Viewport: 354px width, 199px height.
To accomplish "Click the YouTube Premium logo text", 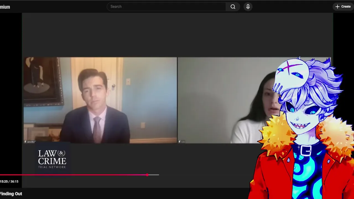I will point(5,7).
